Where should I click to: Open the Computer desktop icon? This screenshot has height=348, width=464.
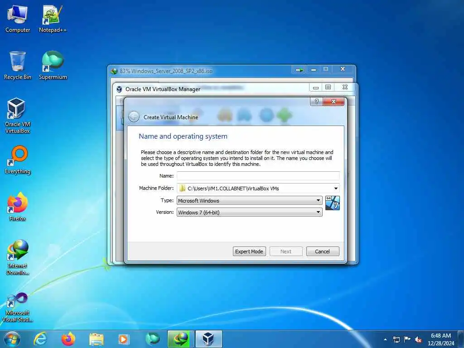(18, 18)
